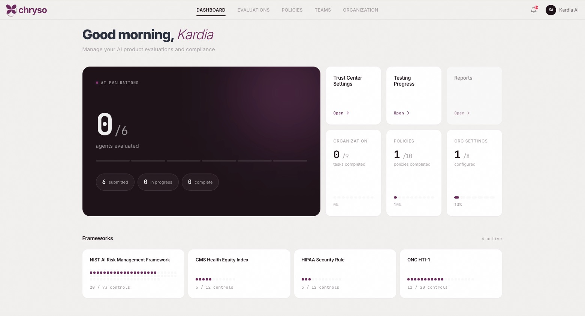This screenshot has height=316, width=585.
Task: Click chevron arrow in Testing Progress card
Action: tap(408, 113)
